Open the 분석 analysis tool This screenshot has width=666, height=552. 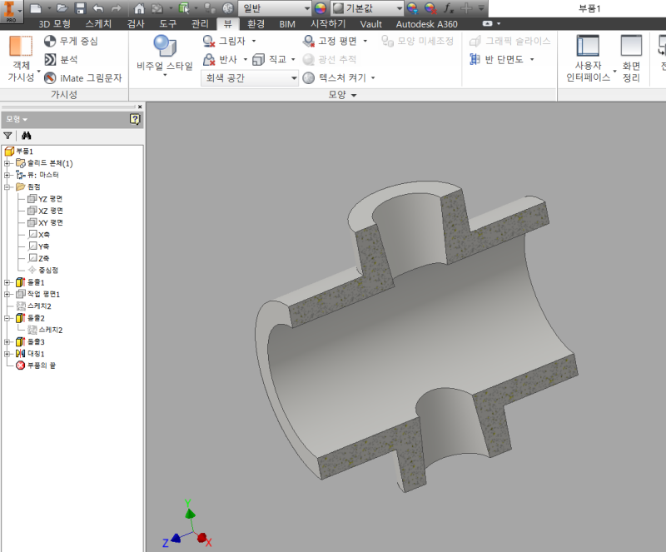pyautogui.click(x=50, y=59)
